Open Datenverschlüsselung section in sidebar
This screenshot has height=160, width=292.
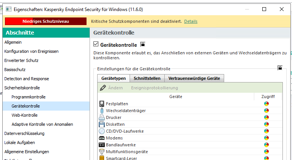[x=24, y=133]
